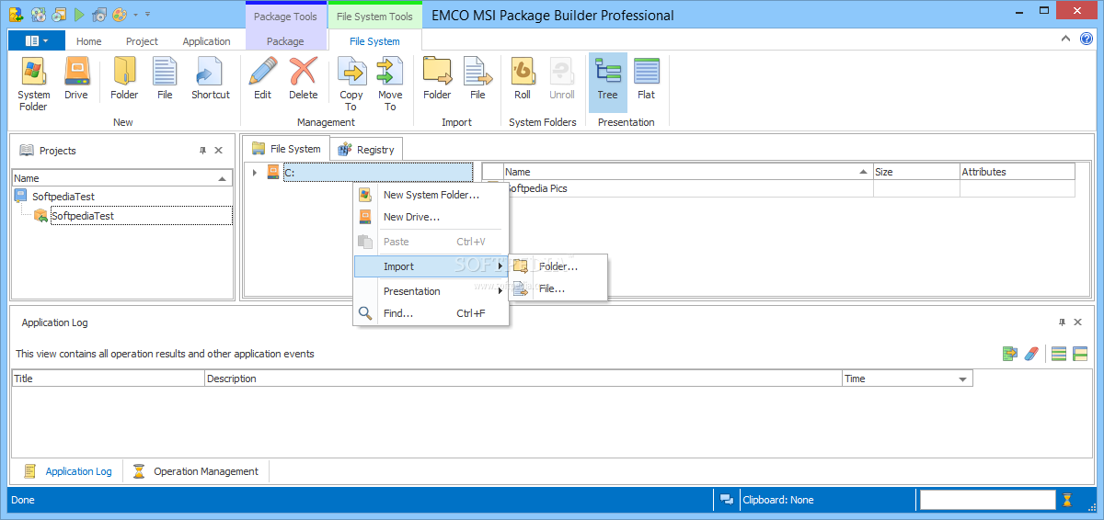Expand the C: drive tree node
Viewport: 1104px width, 520px height.
255,172
